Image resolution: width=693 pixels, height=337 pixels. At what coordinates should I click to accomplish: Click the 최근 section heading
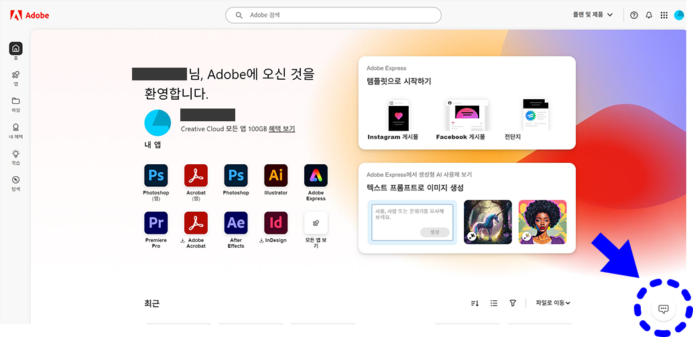[x=151, y=304]
